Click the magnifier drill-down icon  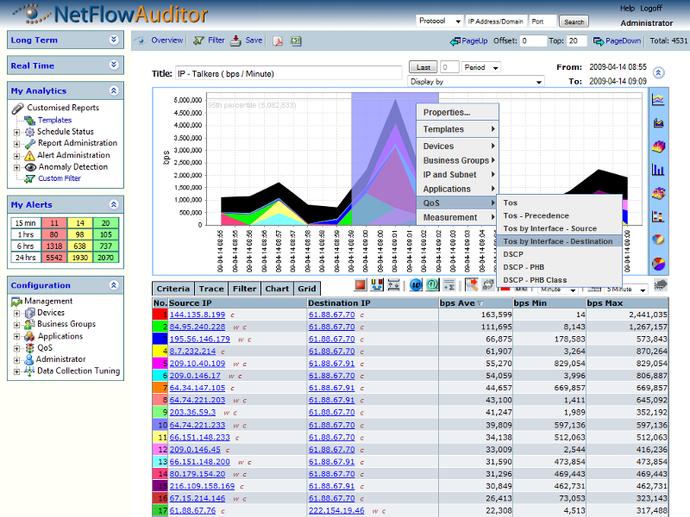pyautogui.click(x=471, y=285)
